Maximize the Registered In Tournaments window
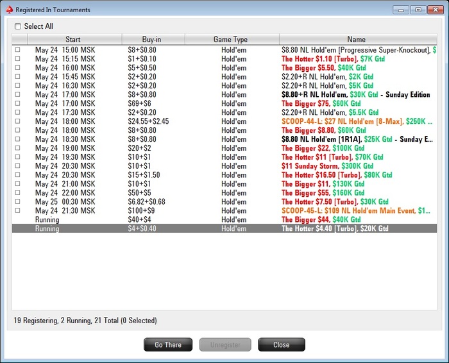The height and width of the screenshot is (363, 449). (418, 10)
